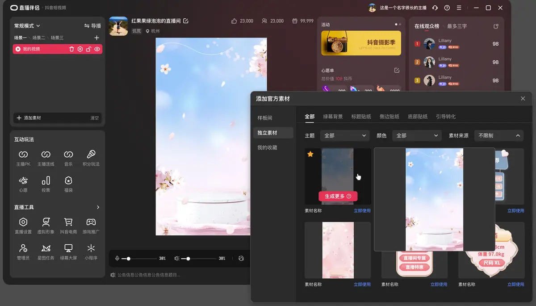Toggle lock on 我的视频 source

click(88, 49)
